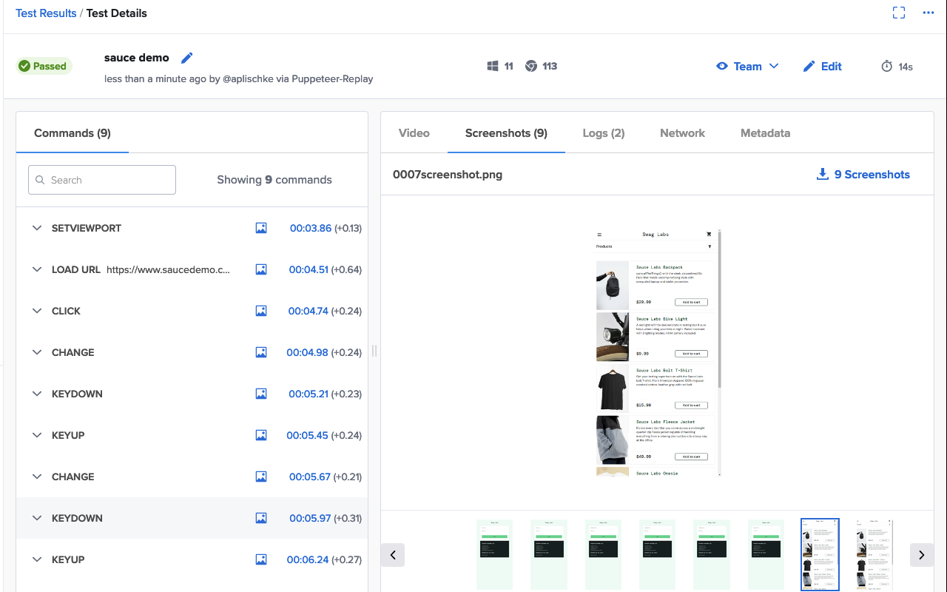Expand the SETVIEWPORT command
Image resolution: width=947 pixels, height=592 pixels.
37,228
